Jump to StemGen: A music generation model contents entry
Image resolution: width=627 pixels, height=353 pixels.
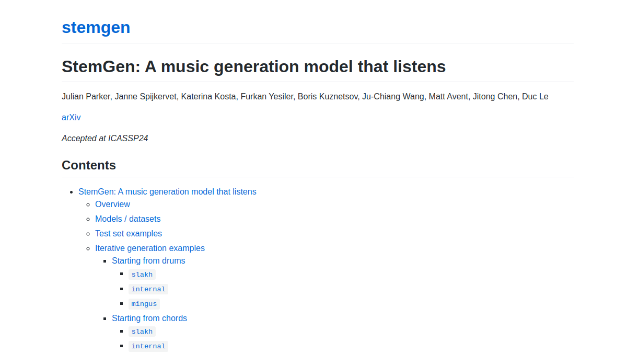pos(167,191)
